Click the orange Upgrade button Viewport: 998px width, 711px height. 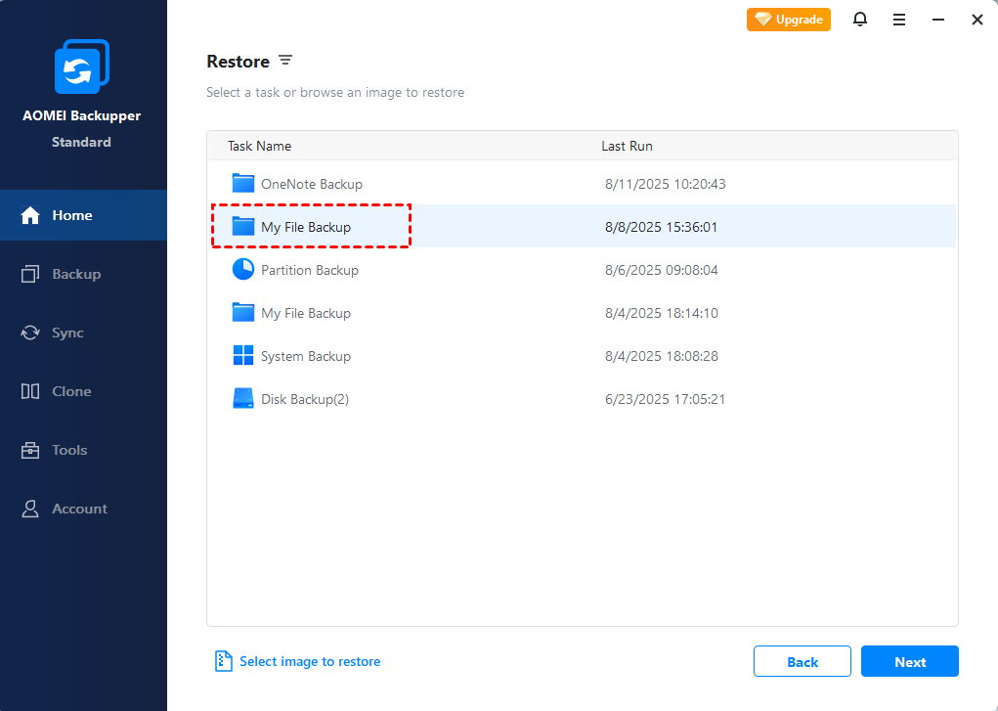789,20
